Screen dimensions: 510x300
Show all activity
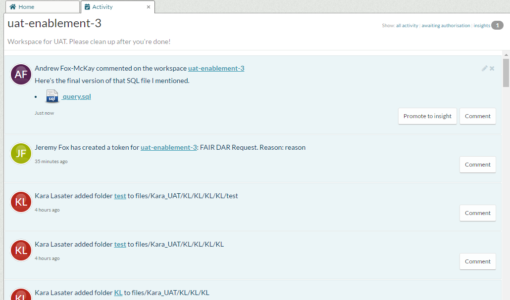407,25
